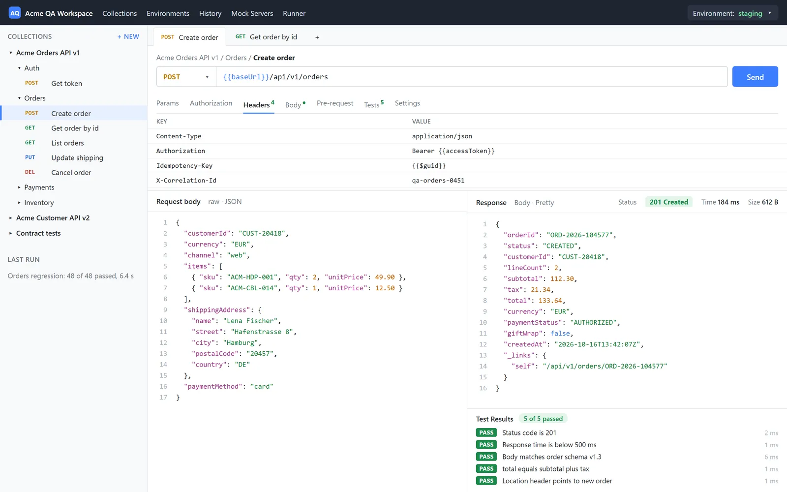Collapse the Orders folder
787x492 pixels.
(x=19, y=98)
